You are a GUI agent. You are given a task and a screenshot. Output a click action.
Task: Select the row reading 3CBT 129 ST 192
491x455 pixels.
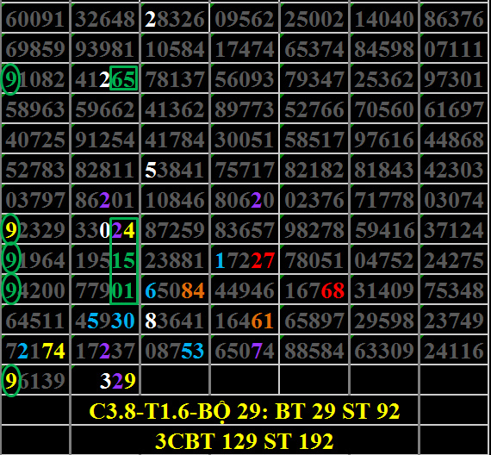245,440
